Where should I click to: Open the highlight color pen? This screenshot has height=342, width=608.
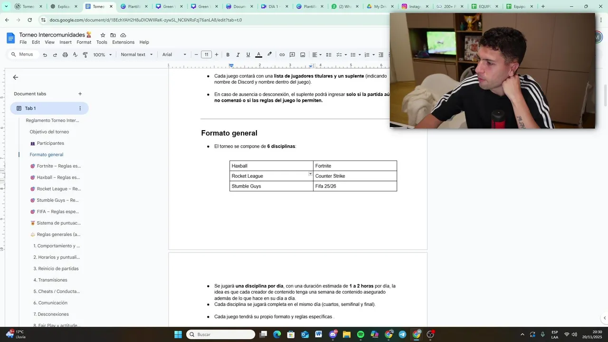click(269, 55)
